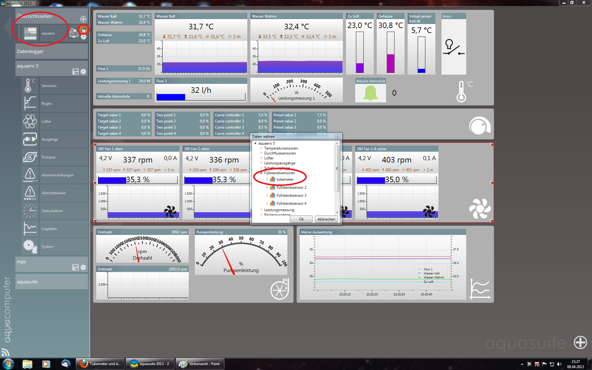Select Füllstandssensor 3 in the tree
592x370 pixels.
click(x=291, y=195)
